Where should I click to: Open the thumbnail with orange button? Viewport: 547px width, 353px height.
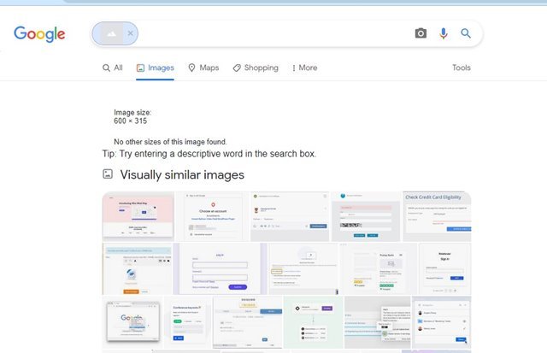pyautogui.click(x=137, y=269)
